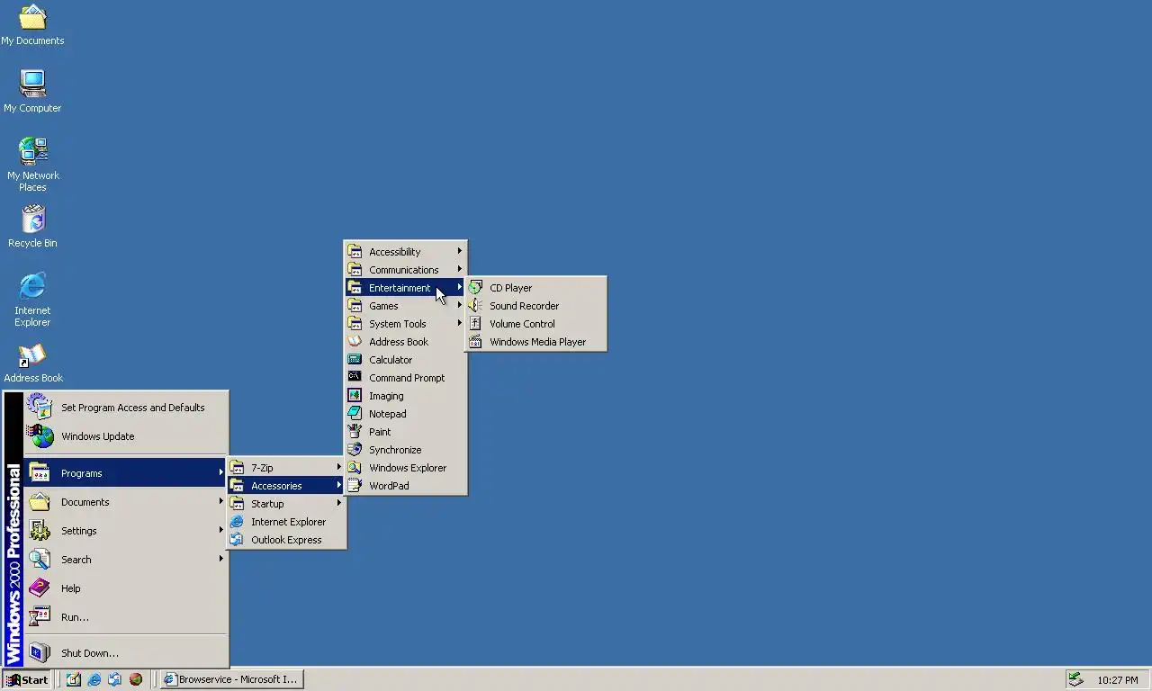Screen dimensions: 1152x691
Task: Click the Imaging icon in Accessories
Action: click(355, 396)
